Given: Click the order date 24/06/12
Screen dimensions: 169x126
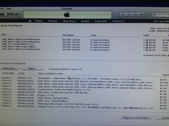Looking at the screenshot, I should 6,95.
